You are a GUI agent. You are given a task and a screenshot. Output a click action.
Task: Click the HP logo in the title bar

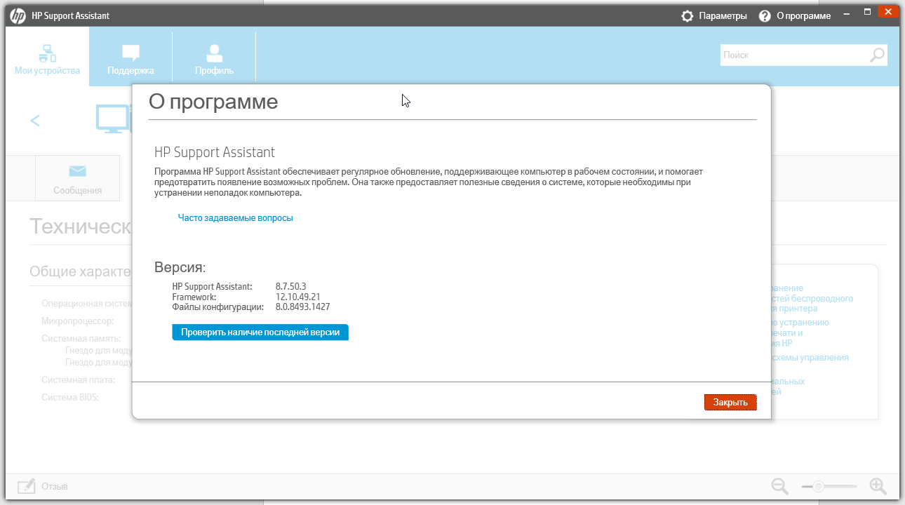18,15
